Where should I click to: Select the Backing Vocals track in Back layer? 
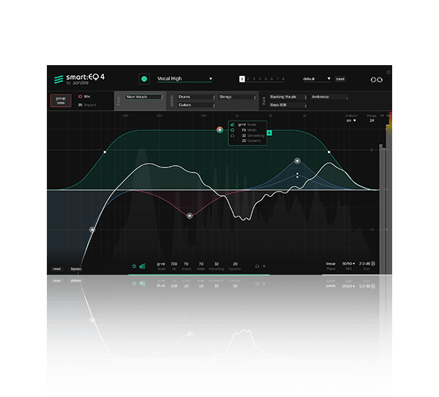point(287,97)
